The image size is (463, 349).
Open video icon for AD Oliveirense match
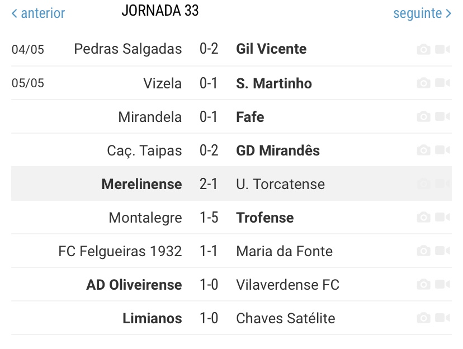tap(442, 284)
